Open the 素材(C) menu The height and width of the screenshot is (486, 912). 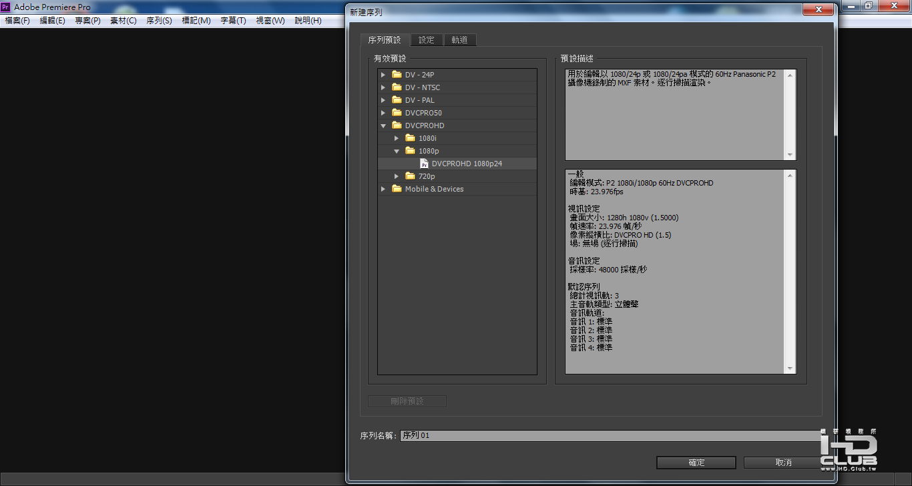point(123,21)
